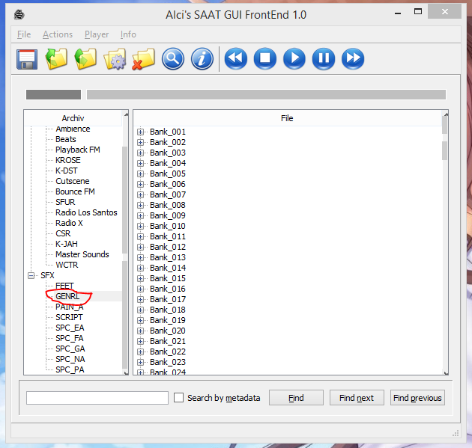Click the fast-forward playback button
The width and height of the screenshot is (472, 448).
tap(353, 58)
